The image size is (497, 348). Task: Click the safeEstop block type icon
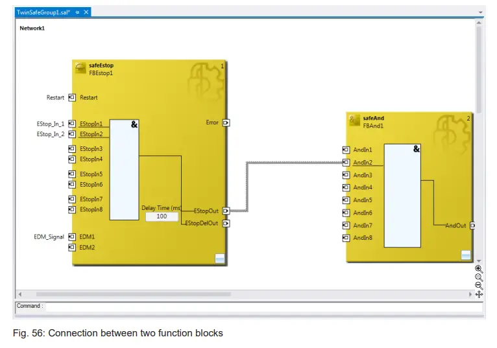(80, 68)
